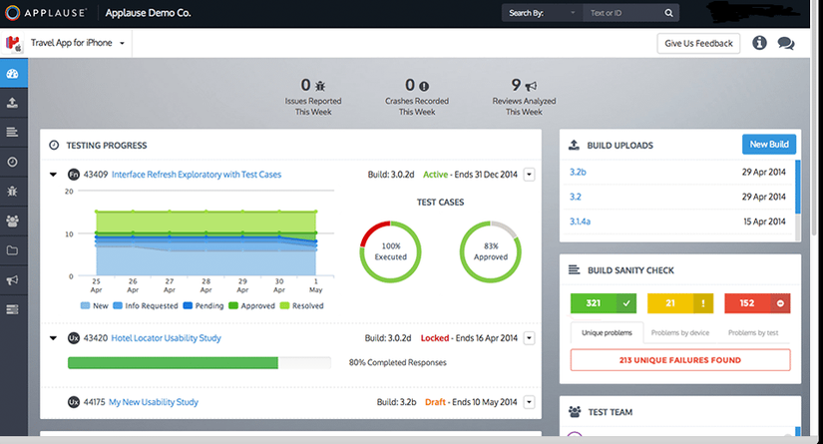The image size is (823, 444).
Task: Open build 3.2b link
Action: [578, 172]
